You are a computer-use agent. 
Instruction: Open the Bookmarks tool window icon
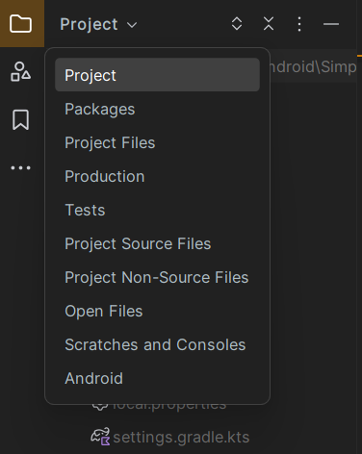pyautogui.click(x=21, y=120)
